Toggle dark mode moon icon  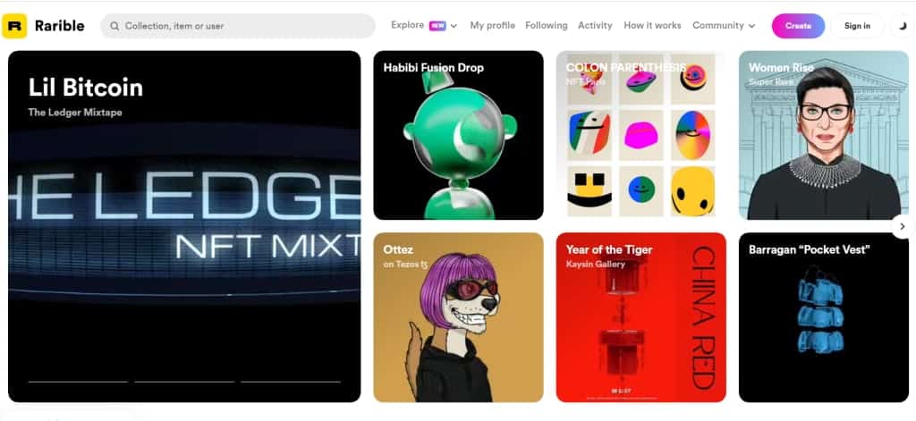point(903,26)
